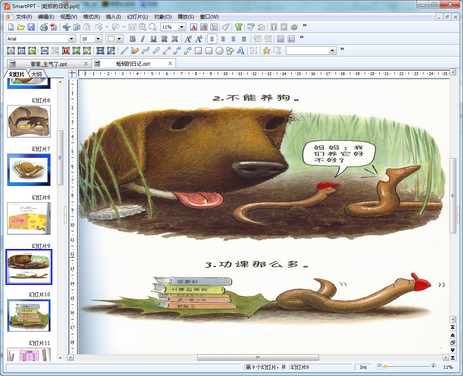The image size is (463, 376).
Task: Export presentation as PDF
Action: point(54,27)
